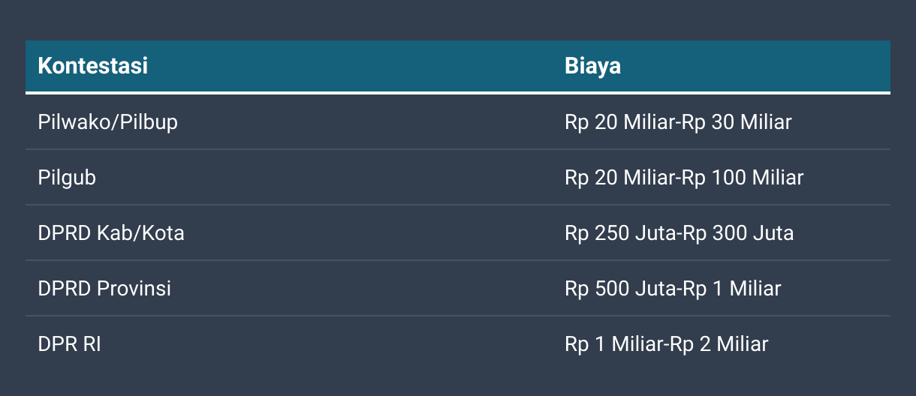
Task: Click the Rp 20 Miliar-Rp 30 Miliar cost
Action: tap(677, 121)
